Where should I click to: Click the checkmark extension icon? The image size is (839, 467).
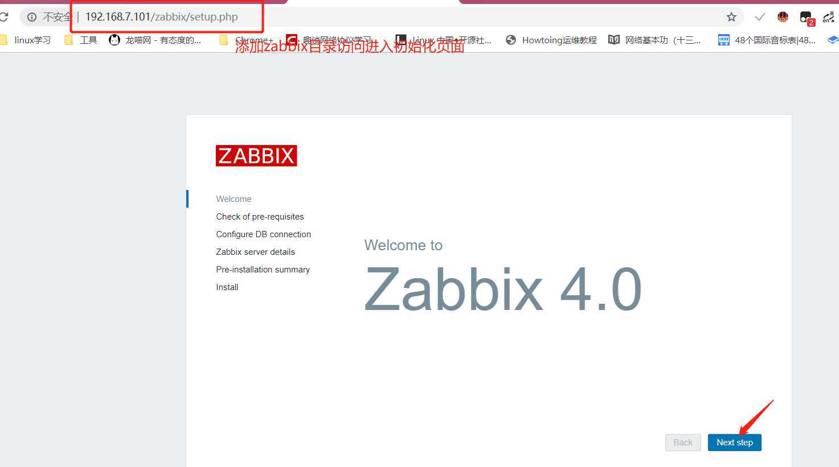759,17
